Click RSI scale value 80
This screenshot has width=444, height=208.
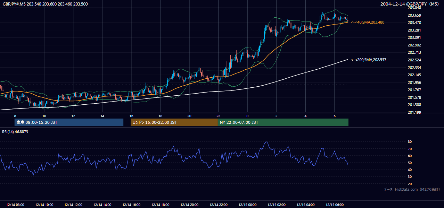coord(410,142)
